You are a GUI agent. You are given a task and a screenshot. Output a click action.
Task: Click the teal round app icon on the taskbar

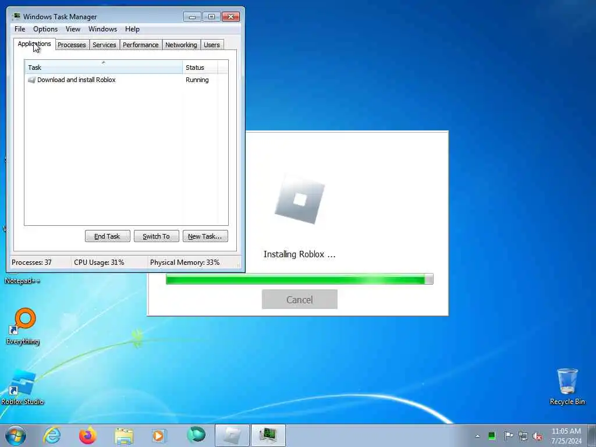[x=196, y=435]
